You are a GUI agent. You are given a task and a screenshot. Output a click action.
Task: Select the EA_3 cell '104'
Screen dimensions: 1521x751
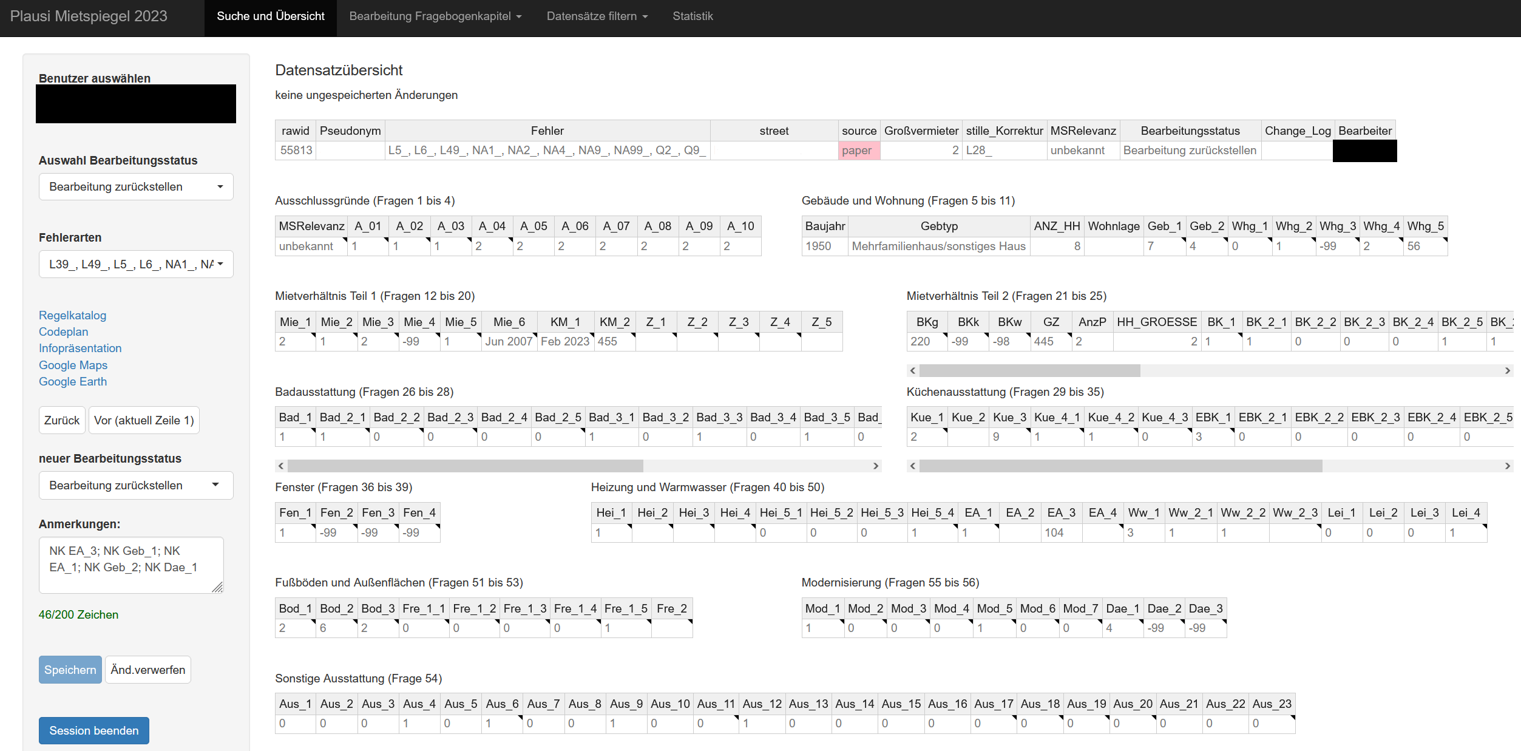coord(1062,532)
